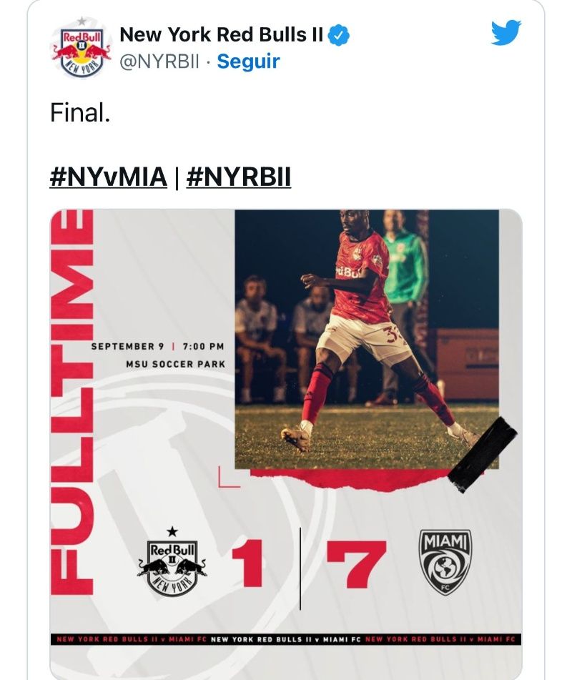Click the MSU Soccer Park venue text
572x680 pixels.
176,364
